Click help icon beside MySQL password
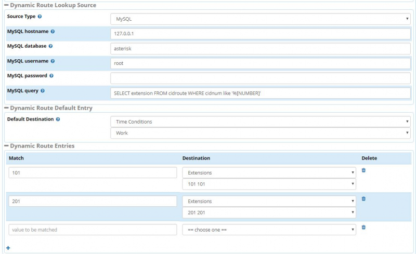The image size is (416, 254). [51, 76]
